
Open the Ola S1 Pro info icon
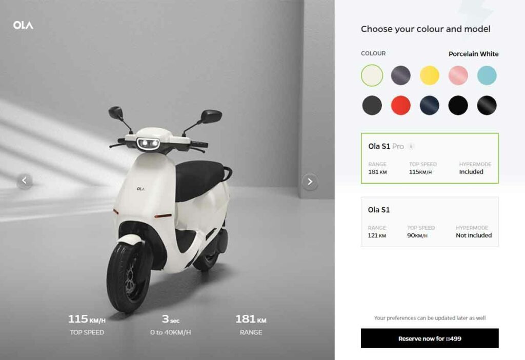(x=411, y=146)
